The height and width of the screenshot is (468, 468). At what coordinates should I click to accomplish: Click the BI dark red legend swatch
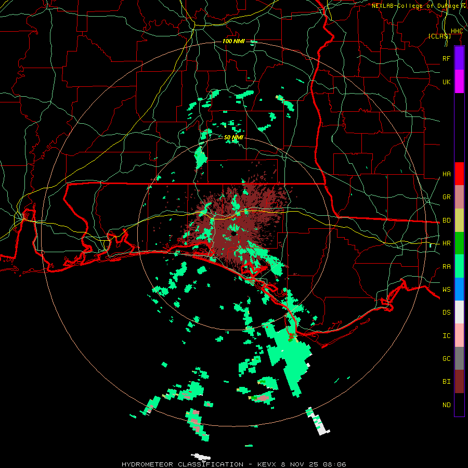pyautogui.click(x=459, y=382)
